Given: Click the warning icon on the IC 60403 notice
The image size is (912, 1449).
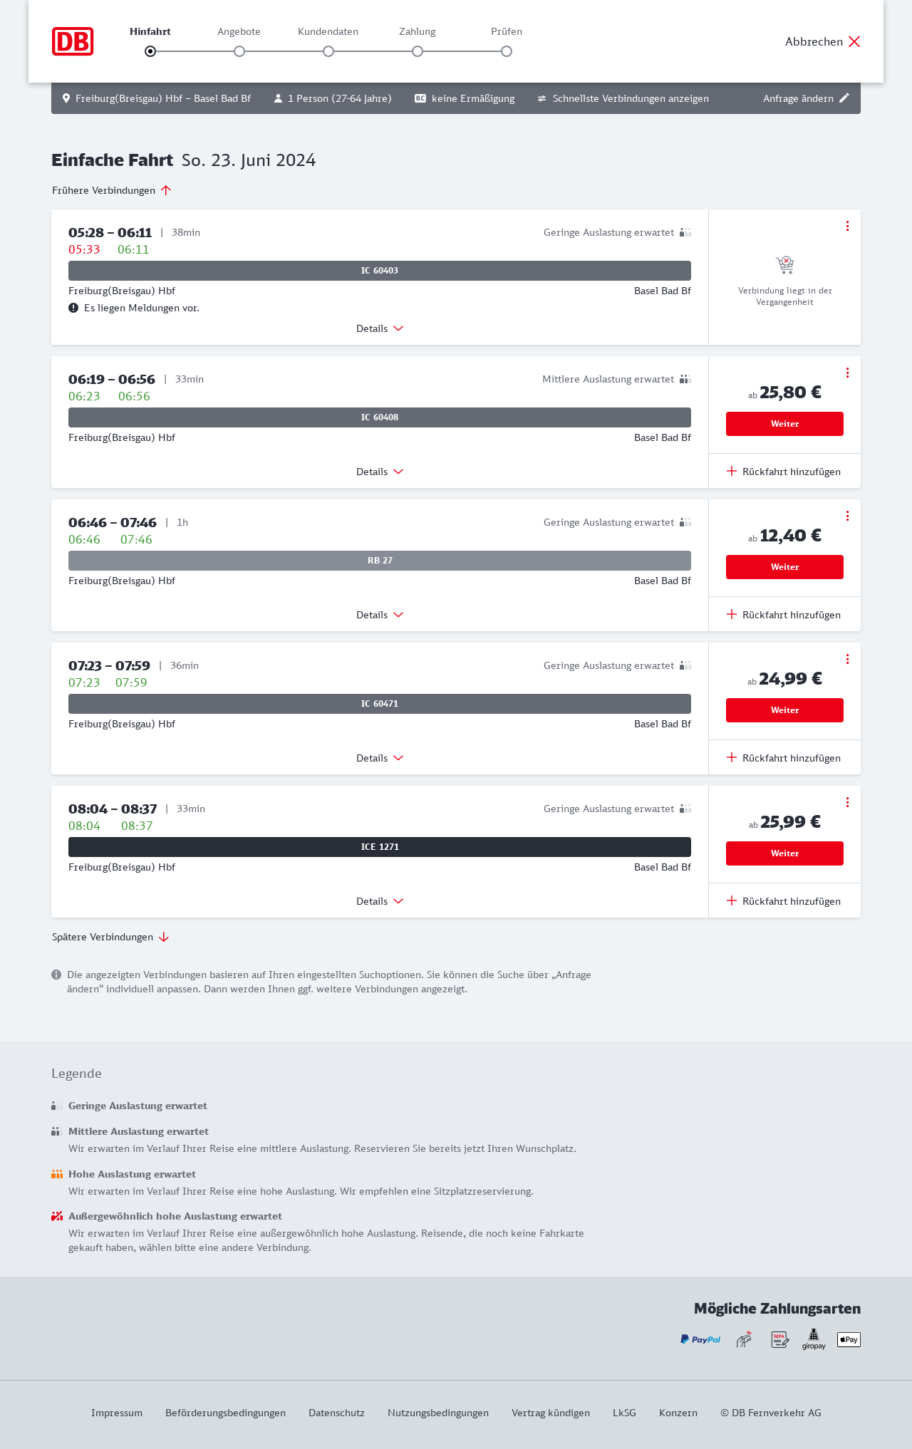Looking at the screenshot, I should pos(73,308).
